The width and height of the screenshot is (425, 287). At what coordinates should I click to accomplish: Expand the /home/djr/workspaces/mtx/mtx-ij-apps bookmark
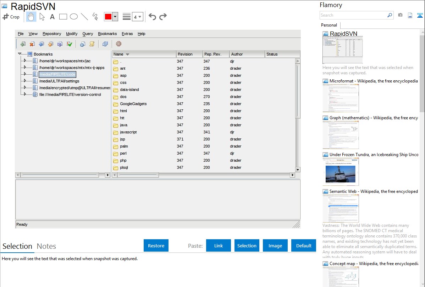coord(25,67)
